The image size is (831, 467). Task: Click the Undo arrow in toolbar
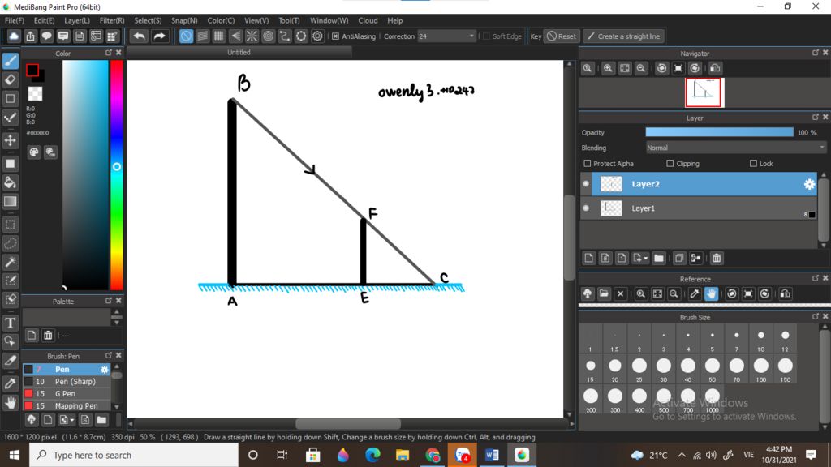[139, 36]
